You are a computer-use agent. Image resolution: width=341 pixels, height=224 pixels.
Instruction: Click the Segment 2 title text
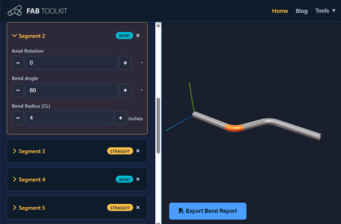coord(32,36)
